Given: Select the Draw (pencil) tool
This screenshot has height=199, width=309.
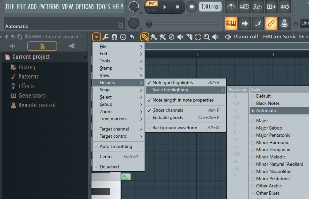Looking at the screenshot, I should pos(144,37).
